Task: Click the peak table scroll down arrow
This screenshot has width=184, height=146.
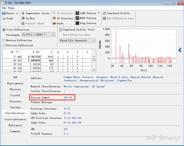Action: [94, 70]
